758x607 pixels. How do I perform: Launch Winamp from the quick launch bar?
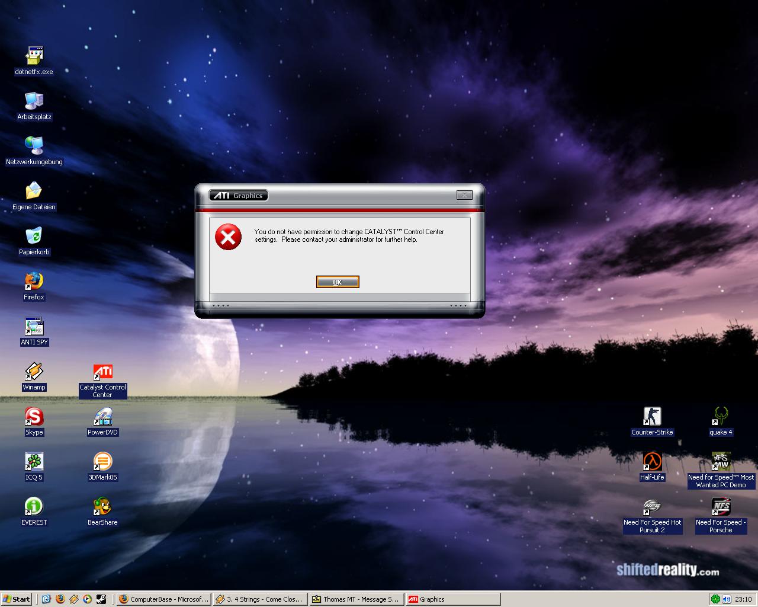coord(73,599)
